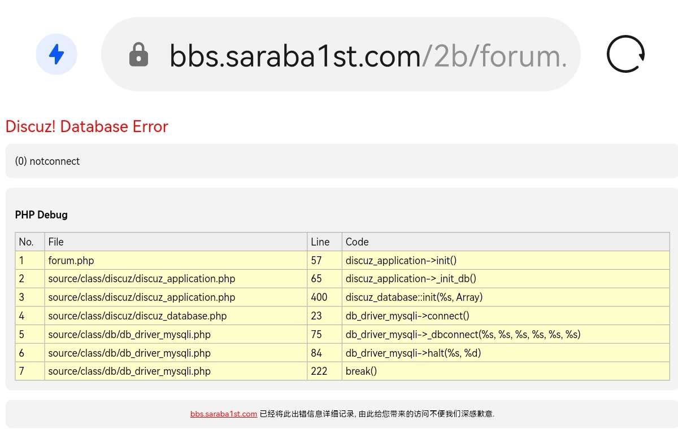The width and height of the screenshot is (678, 438).
Task: Select the Chinese error-logged apology text
Action: tap(377, 414)
